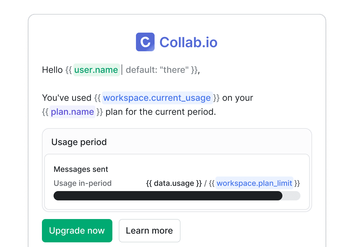Click the Usage period heading
Viewport: 354px width, 247px height.
click(79, 142)
